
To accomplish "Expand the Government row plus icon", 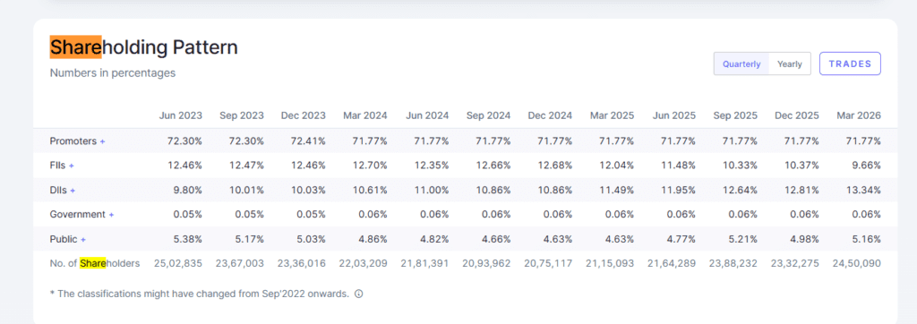I will [x=111, y=215].
